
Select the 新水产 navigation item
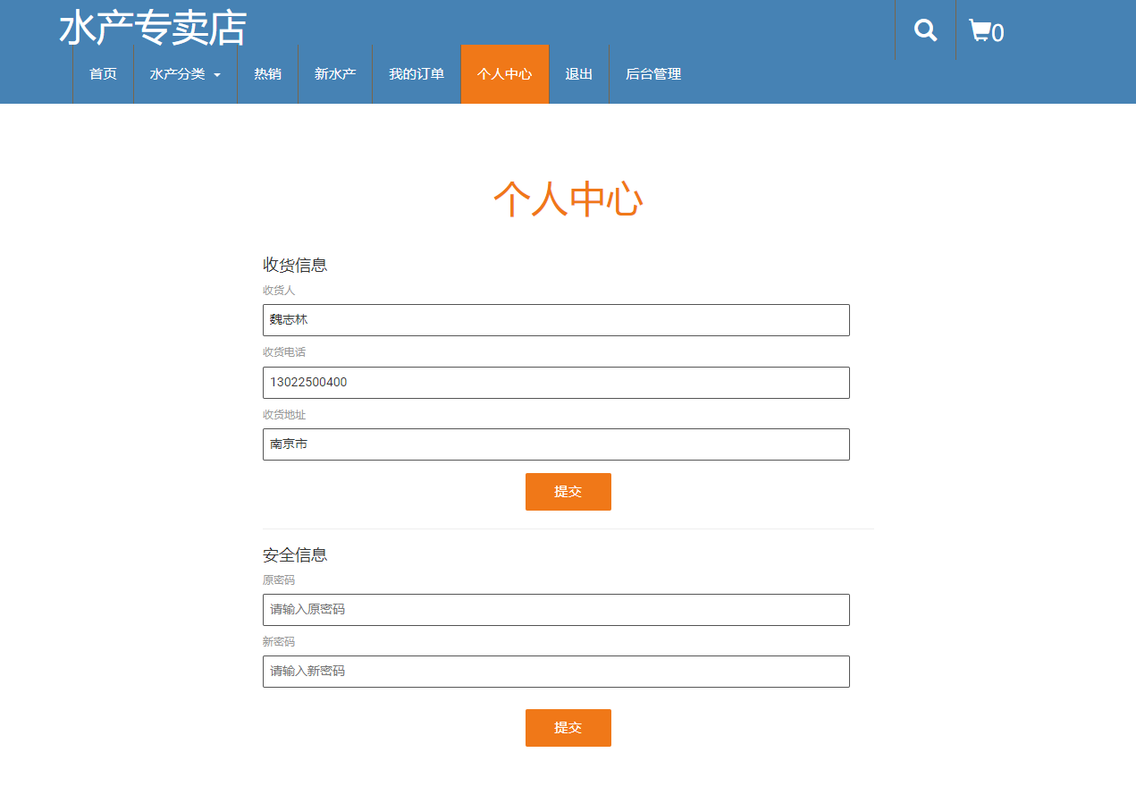[334, 74]
